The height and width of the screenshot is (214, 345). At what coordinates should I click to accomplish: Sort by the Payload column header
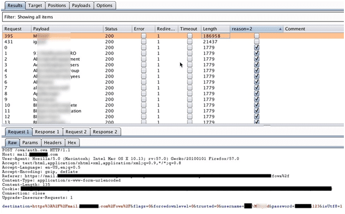point(67,29)
